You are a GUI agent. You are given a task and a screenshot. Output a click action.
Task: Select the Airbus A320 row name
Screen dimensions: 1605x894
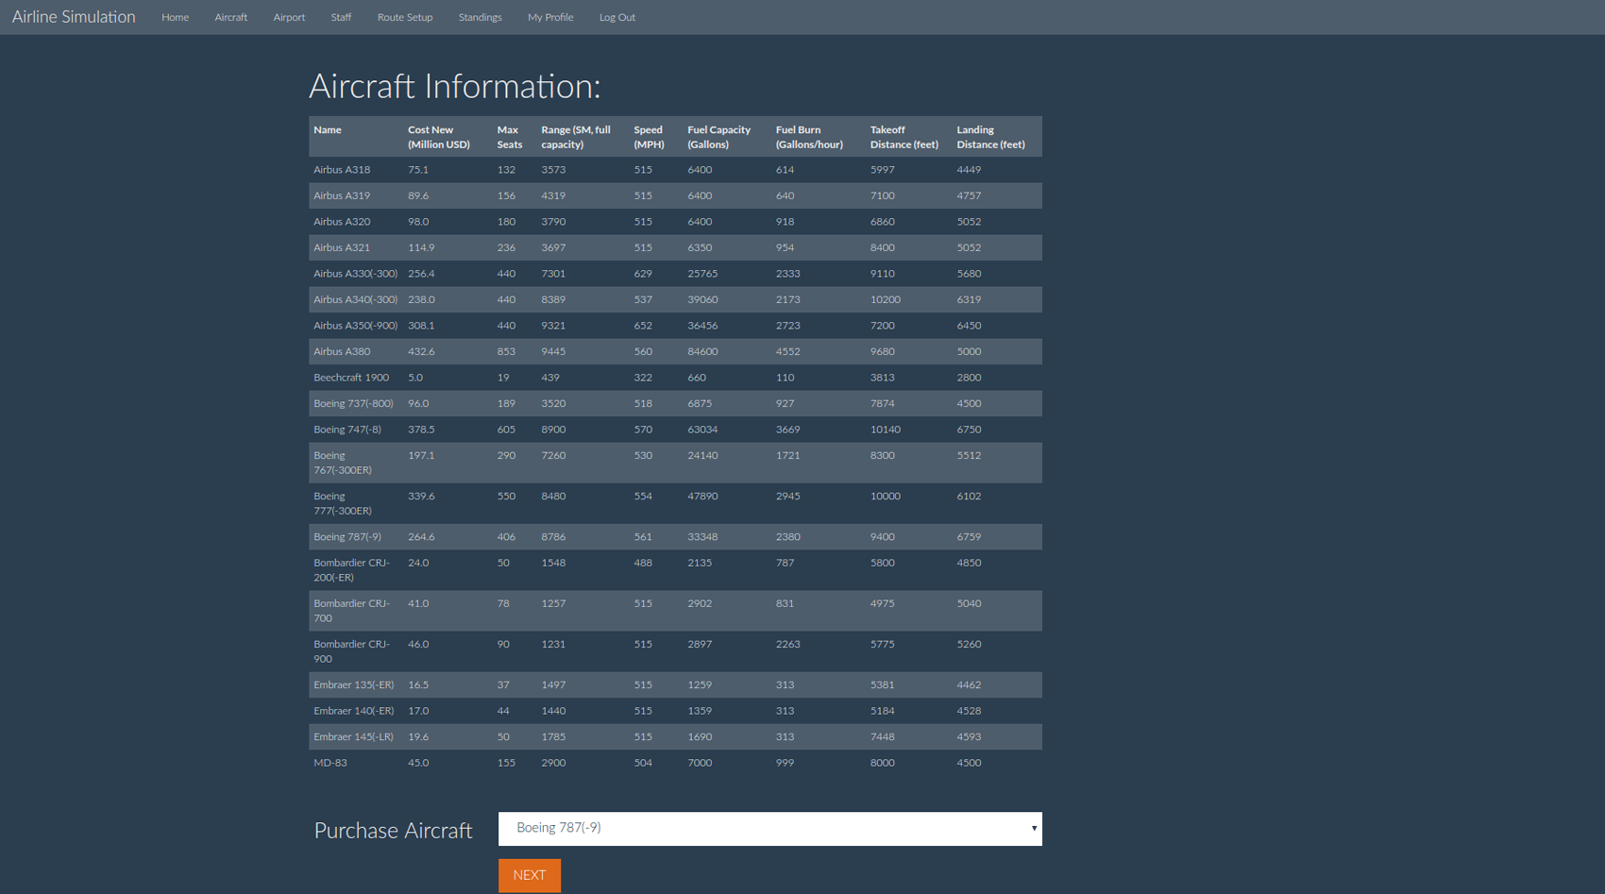tap(342, 222)
